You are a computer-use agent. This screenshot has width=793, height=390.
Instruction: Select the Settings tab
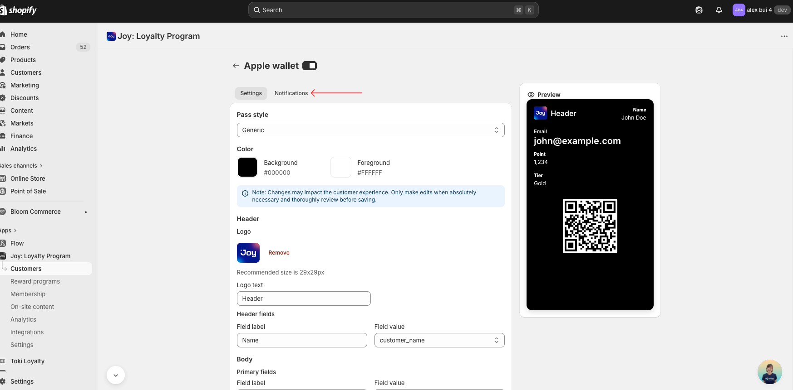point(251,93)
